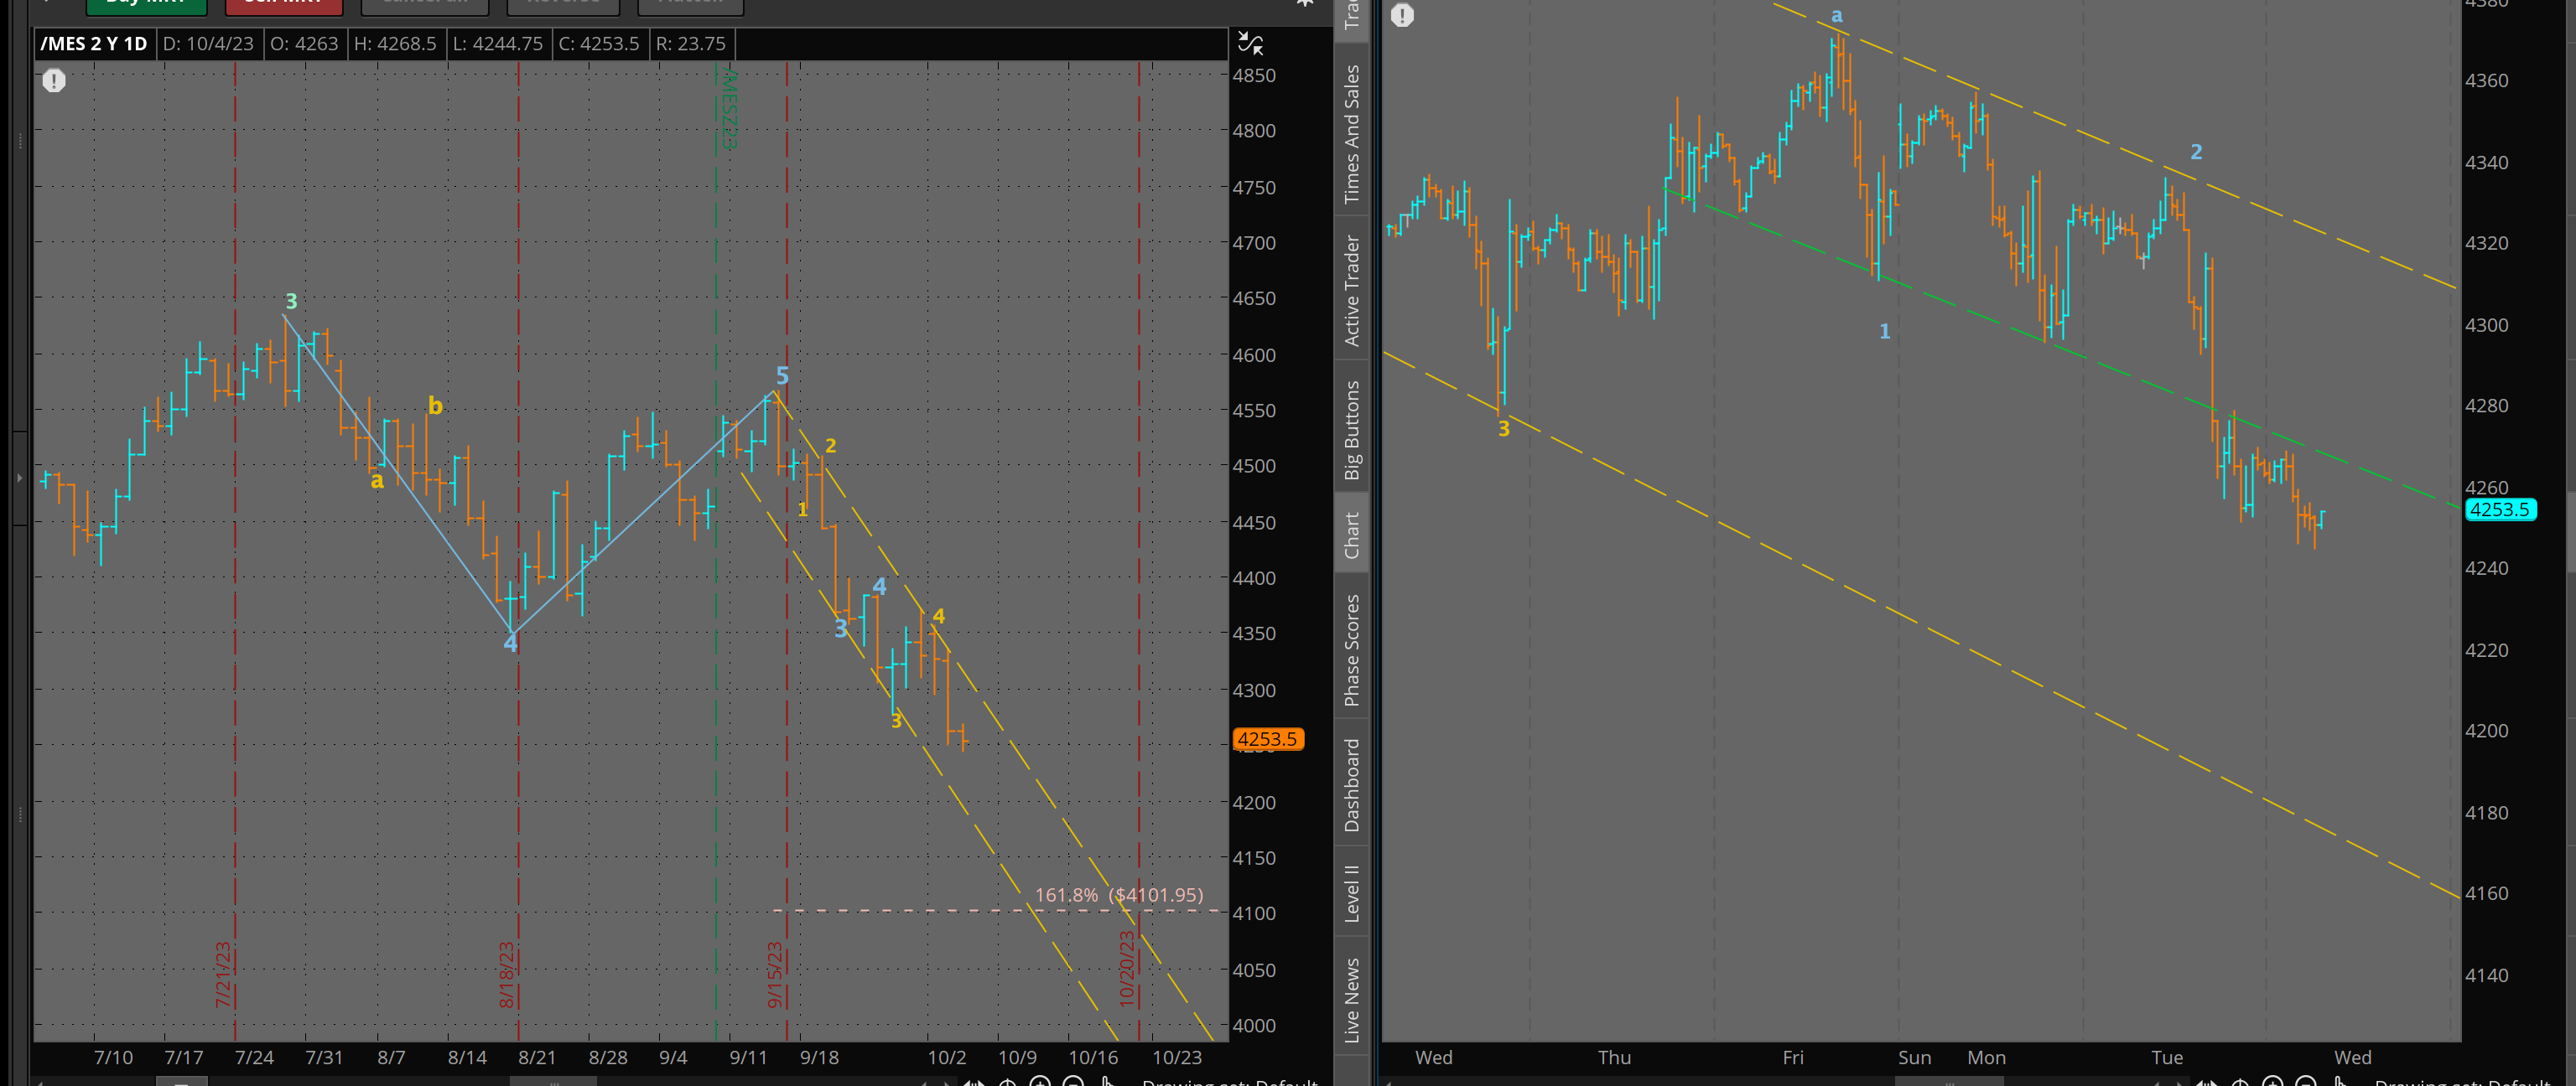Screen dimensions: 2576x1086
Task: Expand the left sidebar with the small arrow
Action: pos(19,478)
